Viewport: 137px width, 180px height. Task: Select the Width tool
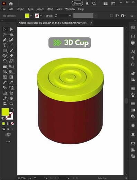point(4,66)
